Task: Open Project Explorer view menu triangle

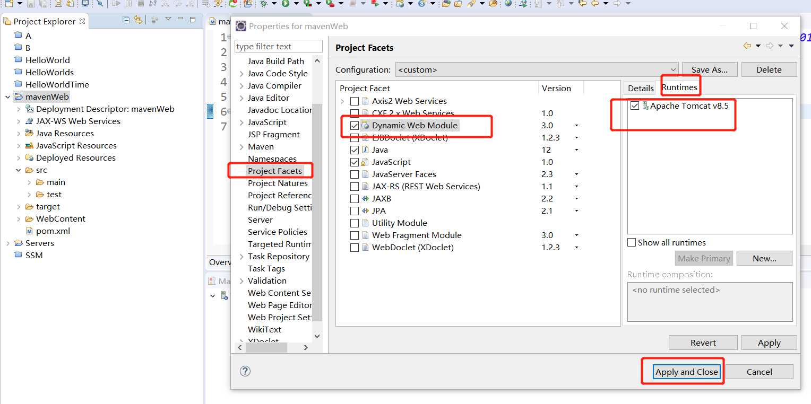Action: (x=168, y=20)
